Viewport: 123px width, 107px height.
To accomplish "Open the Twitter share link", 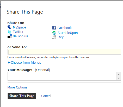I will 18,32.
